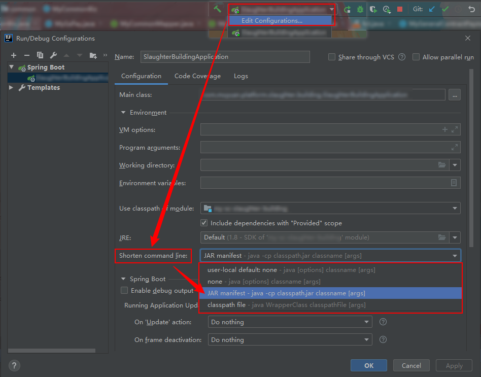Click the Apply button
Screen dimensions: 481x377
click(x=454, y=365)
